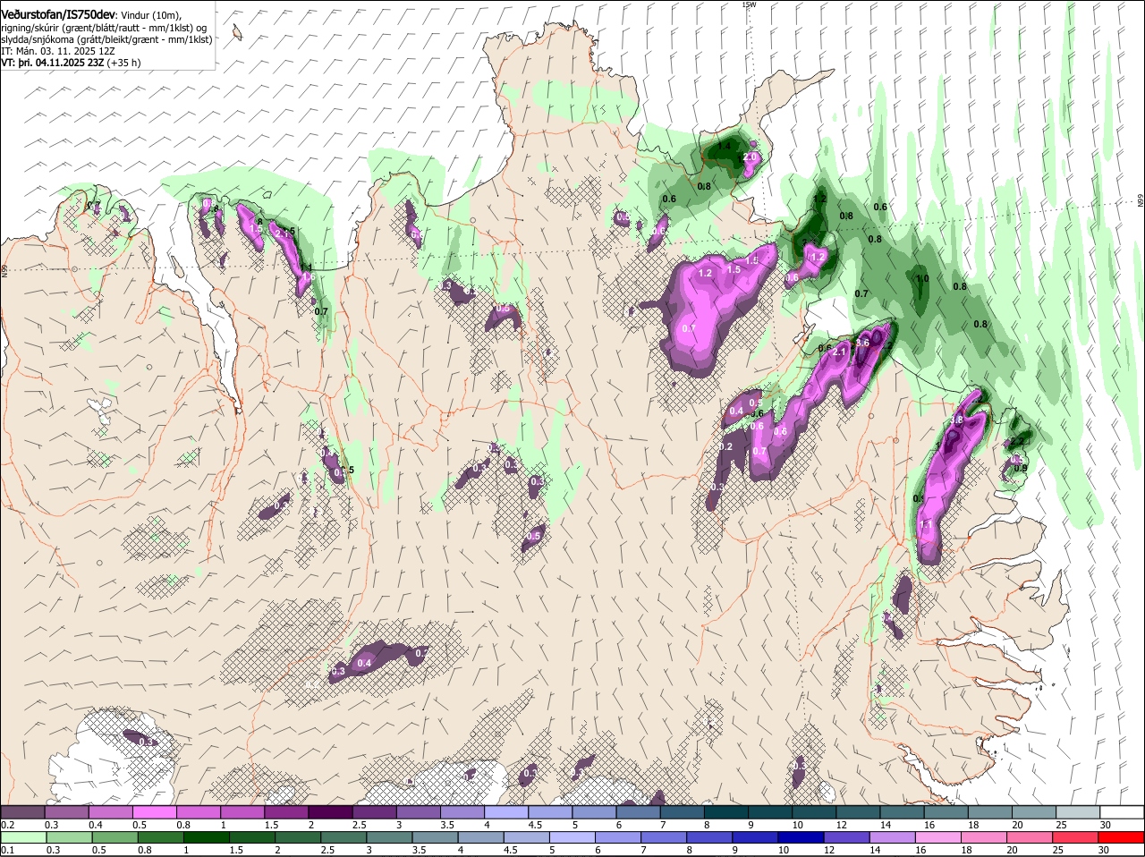1145x857 pixels.
Task: Pick the deep purple 2 swatch on the snow scale
Action: click(329, 811)
